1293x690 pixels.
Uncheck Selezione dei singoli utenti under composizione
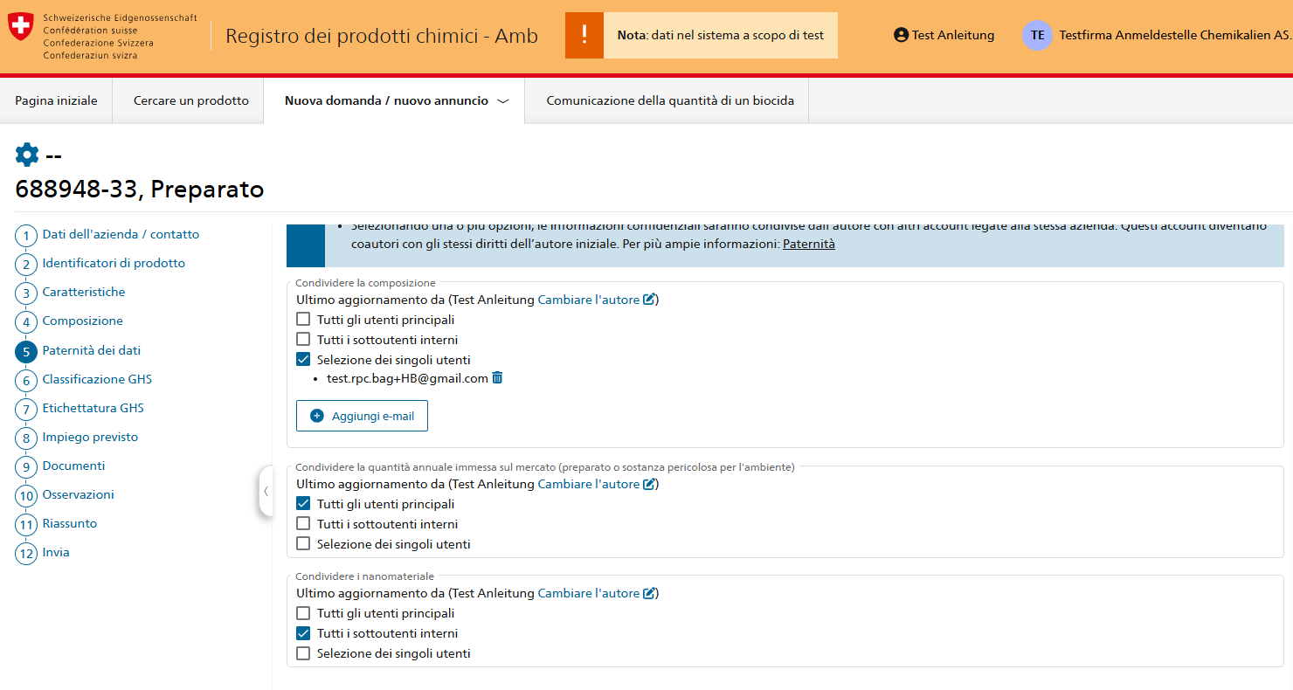click(303, 360)
